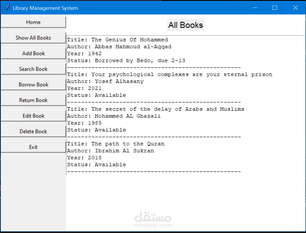Click 'The secret of the delay' title line
The width and height of the screenshot is (306, 233).
click(x=156, y=109)
